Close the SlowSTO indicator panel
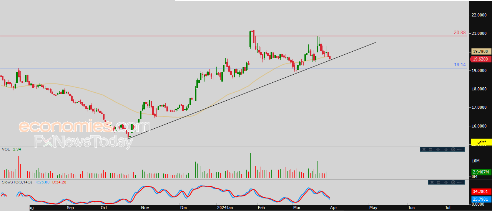The image size is (492, 211). 432,182
